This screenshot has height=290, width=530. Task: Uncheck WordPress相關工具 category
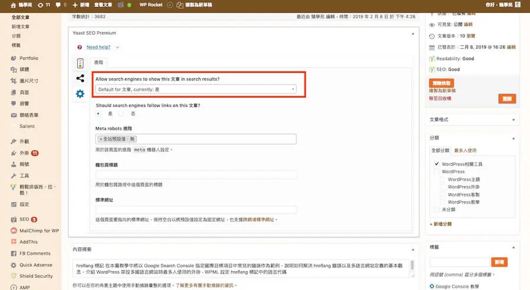coord(437,164)
